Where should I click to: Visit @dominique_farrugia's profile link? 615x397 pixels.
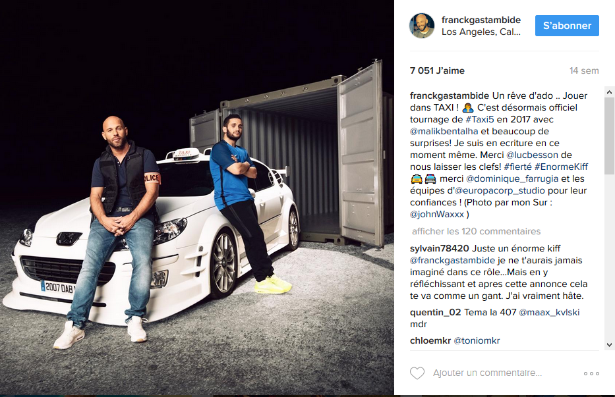tap(512, 178)
